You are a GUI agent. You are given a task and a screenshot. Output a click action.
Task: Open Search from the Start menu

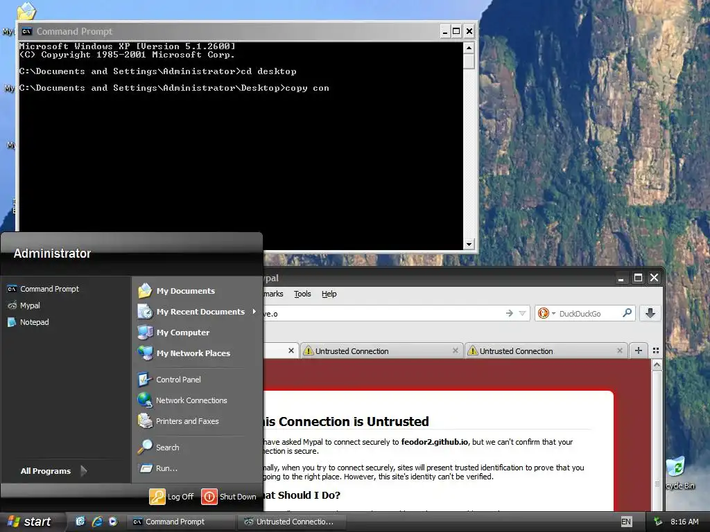159,447
